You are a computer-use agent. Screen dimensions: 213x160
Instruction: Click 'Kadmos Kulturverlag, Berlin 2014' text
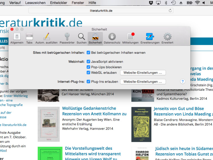click(182, 99)
